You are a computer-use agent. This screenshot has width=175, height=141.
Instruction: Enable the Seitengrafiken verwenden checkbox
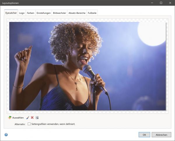click(x=29, y=124)
